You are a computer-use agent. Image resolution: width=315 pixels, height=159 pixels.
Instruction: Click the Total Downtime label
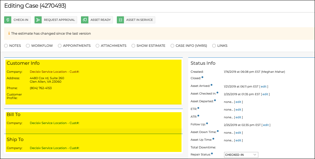click(x=203, y=147)
